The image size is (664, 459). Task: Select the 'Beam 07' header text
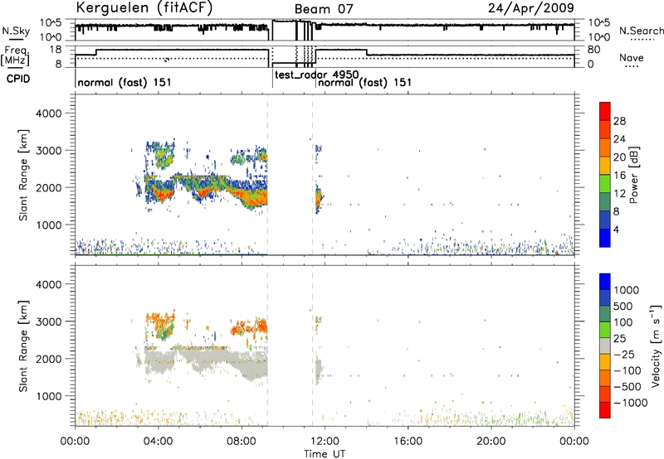[x=324, y=9]
